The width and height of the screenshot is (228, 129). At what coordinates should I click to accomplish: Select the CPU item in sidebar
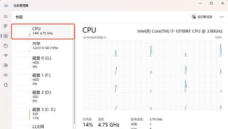tap(43, 32)
